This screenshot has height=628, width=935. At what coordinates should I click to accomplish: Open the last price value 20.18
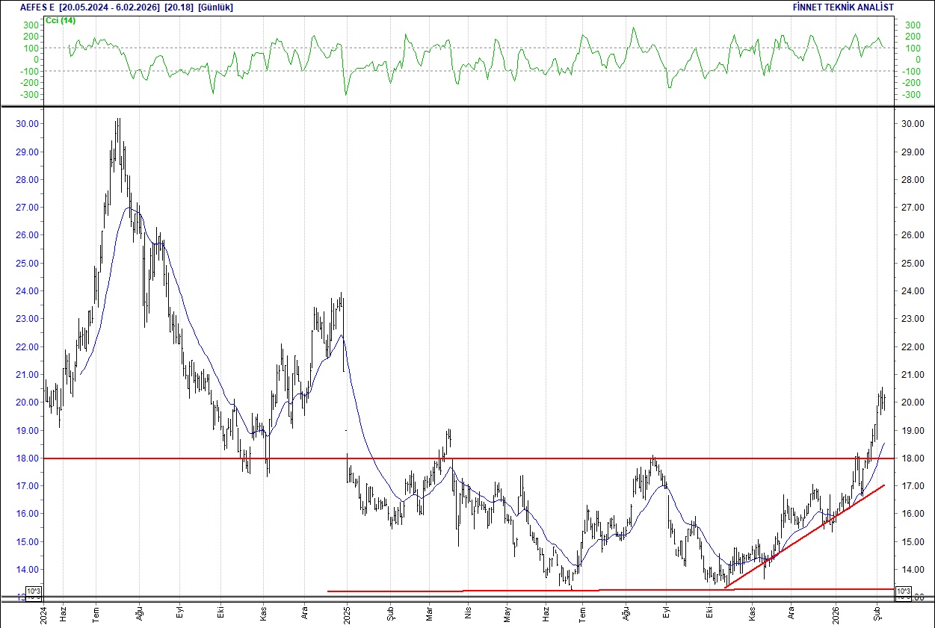pyautogui.click(x=176, y=6)
